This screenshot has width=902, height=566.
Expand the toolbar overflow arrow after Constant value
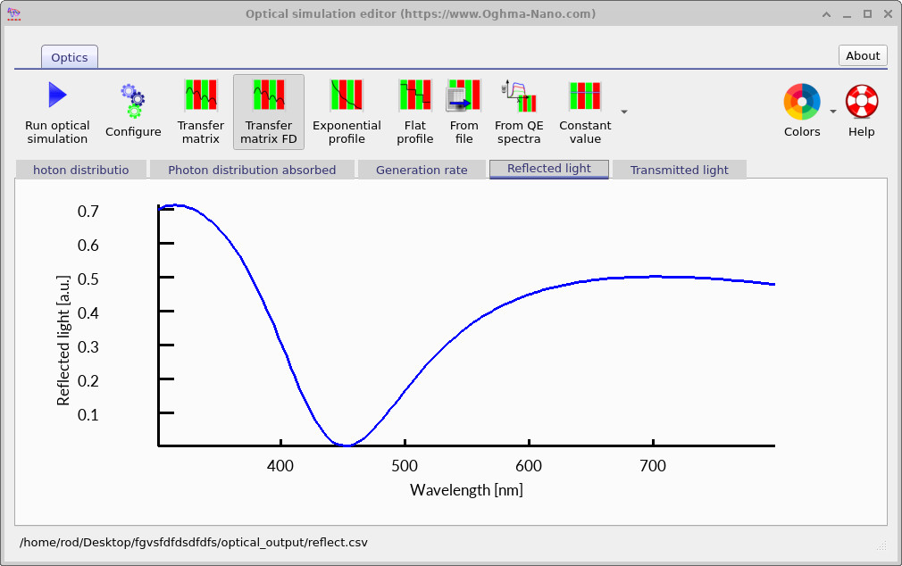point(624,112)
